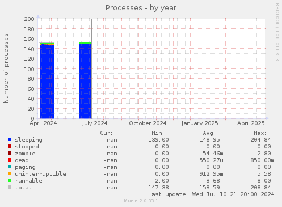Click runnable min value 2.00
This screenshot has height=207, width=282.
pyautogui.click(x=162, y=181)
